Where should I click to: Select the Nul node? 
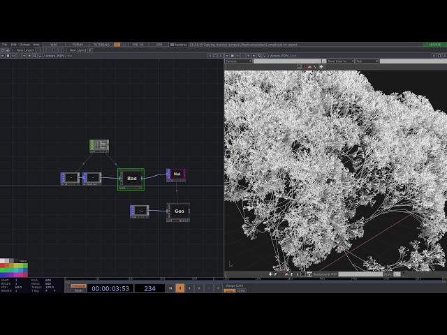click(176, 175)
